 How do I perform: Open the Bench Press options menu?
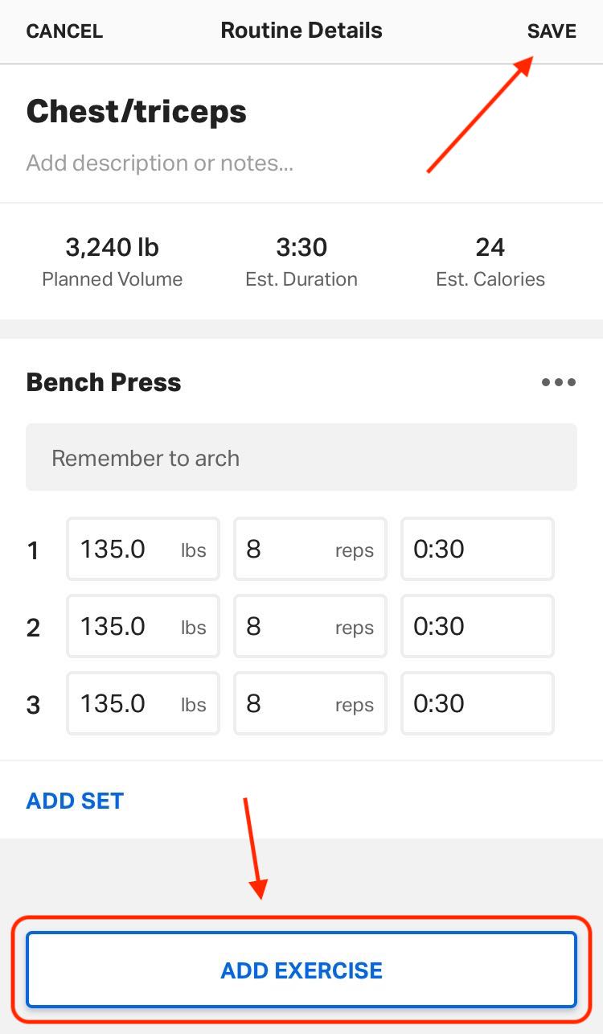point(558,382)
